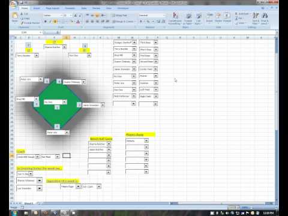Expand the Second Base combo box
This screenshot has width=288, height=216.
156,61
